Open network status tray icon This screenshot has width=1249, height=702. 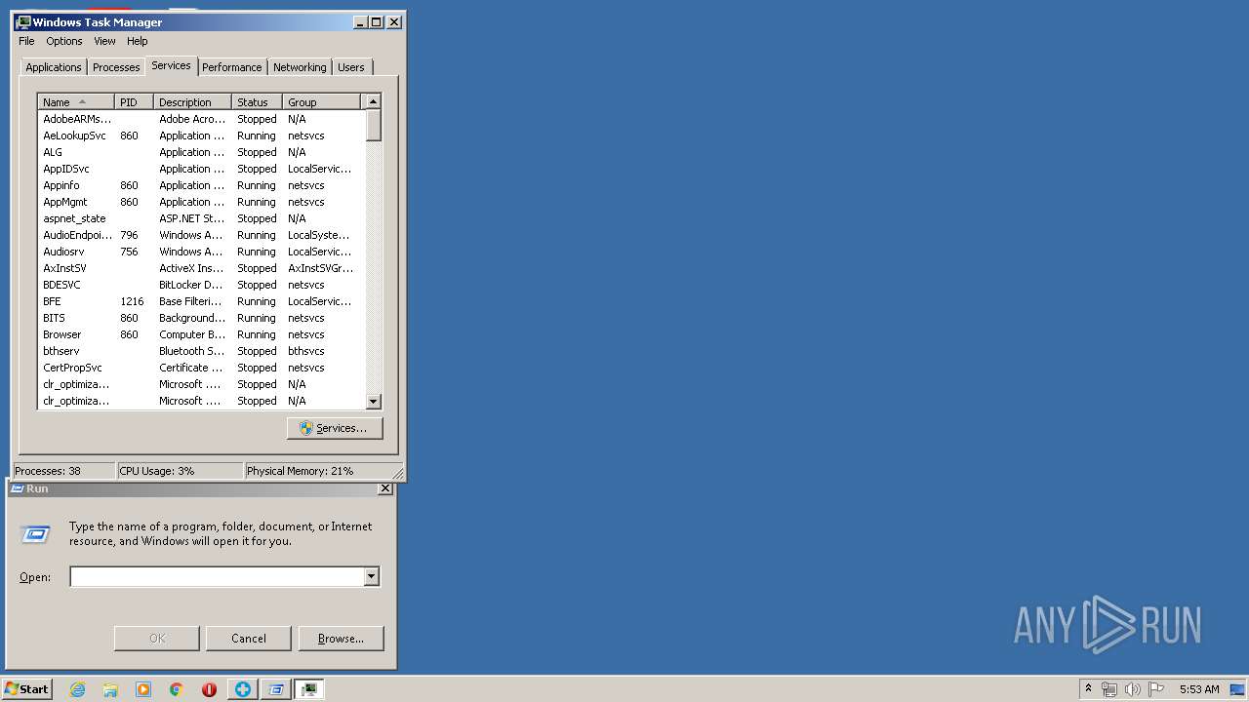[x=1109, y=689]
